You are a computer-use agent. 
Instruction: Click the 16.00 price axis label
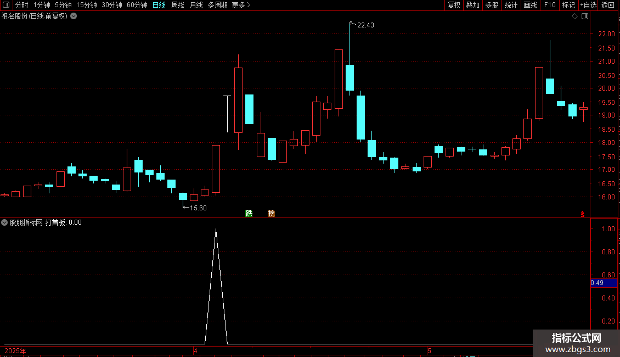[606, 197]
